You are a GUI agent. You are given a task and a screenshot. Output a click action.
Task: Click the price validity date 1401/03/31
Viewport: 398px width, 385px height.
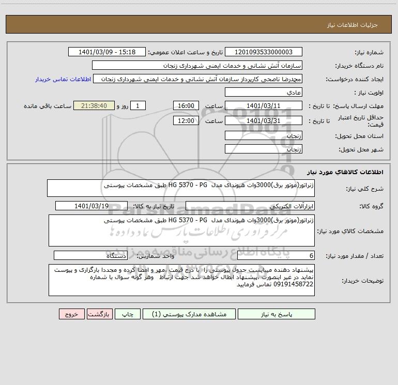point(264,120)
